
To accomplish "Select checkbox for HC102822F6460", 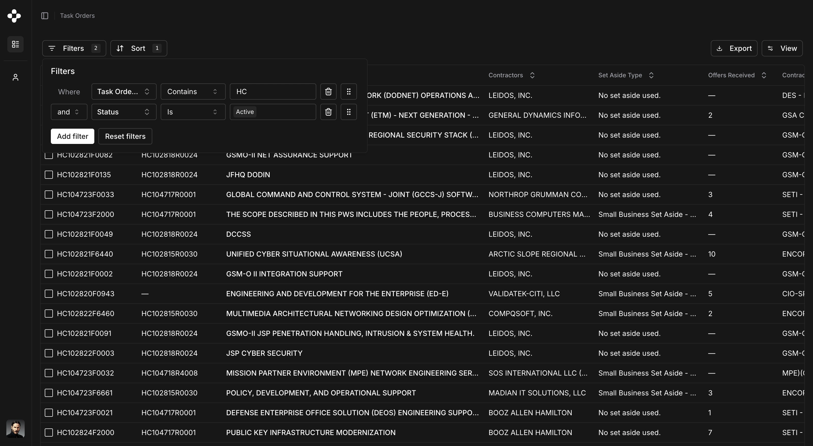I will pos(49,314).
